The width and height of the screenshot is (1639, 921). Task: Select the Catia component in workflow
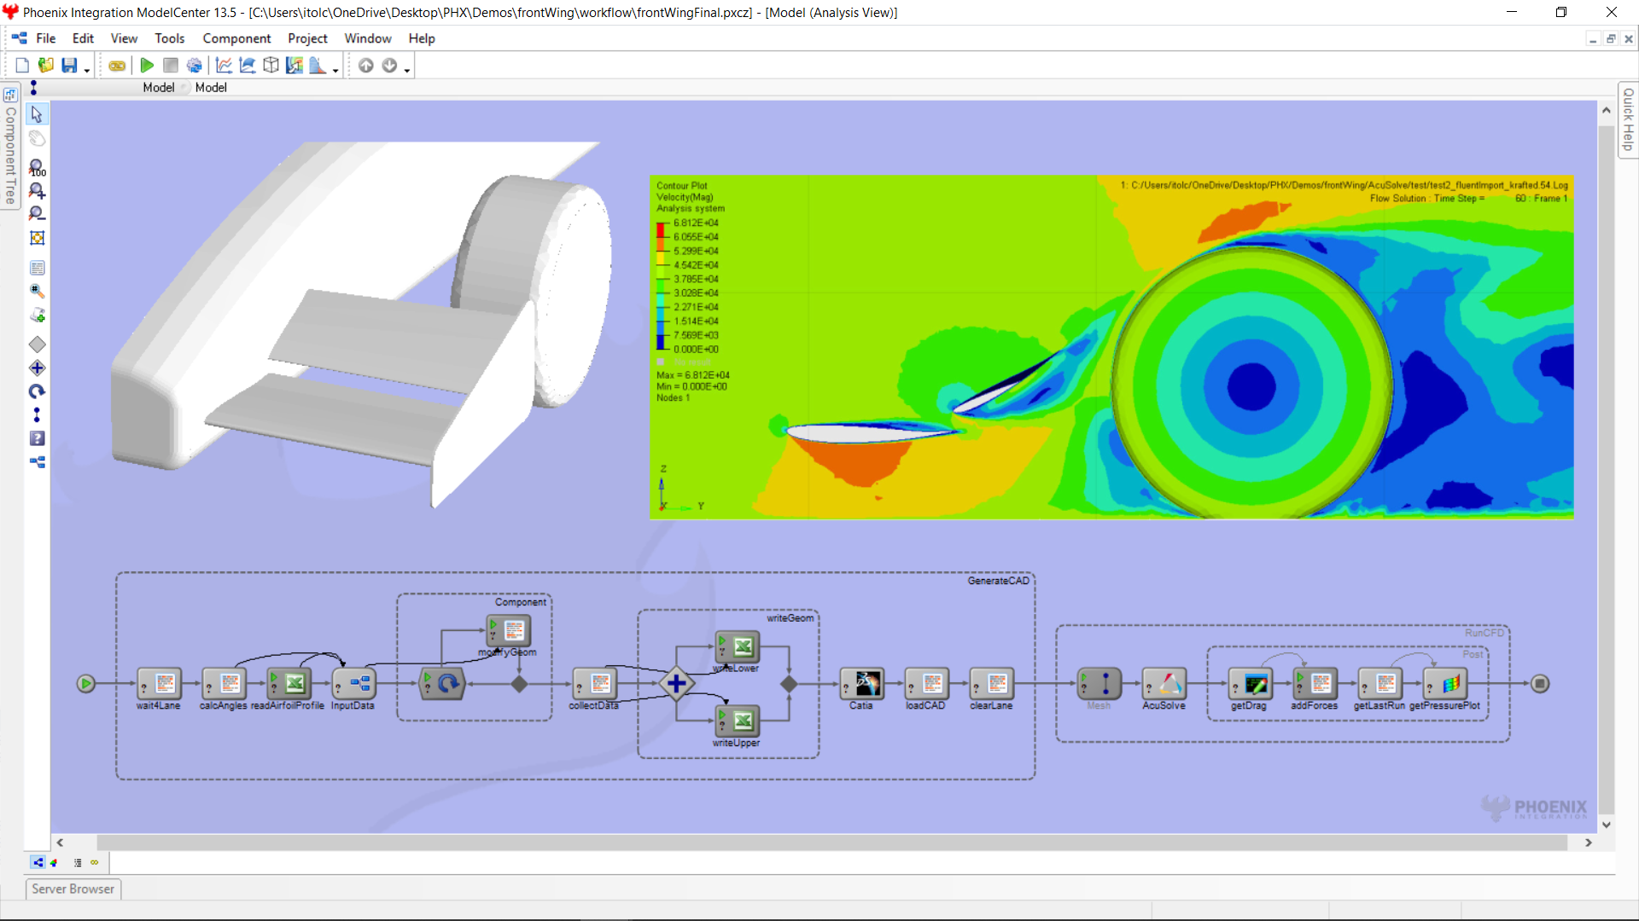coord(862,683)
